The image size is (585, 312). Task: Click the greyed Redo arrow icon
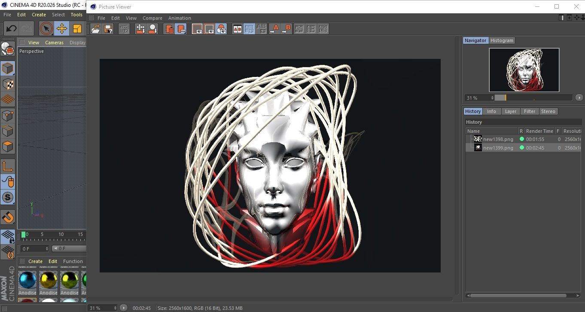click(x=26, y=29)
